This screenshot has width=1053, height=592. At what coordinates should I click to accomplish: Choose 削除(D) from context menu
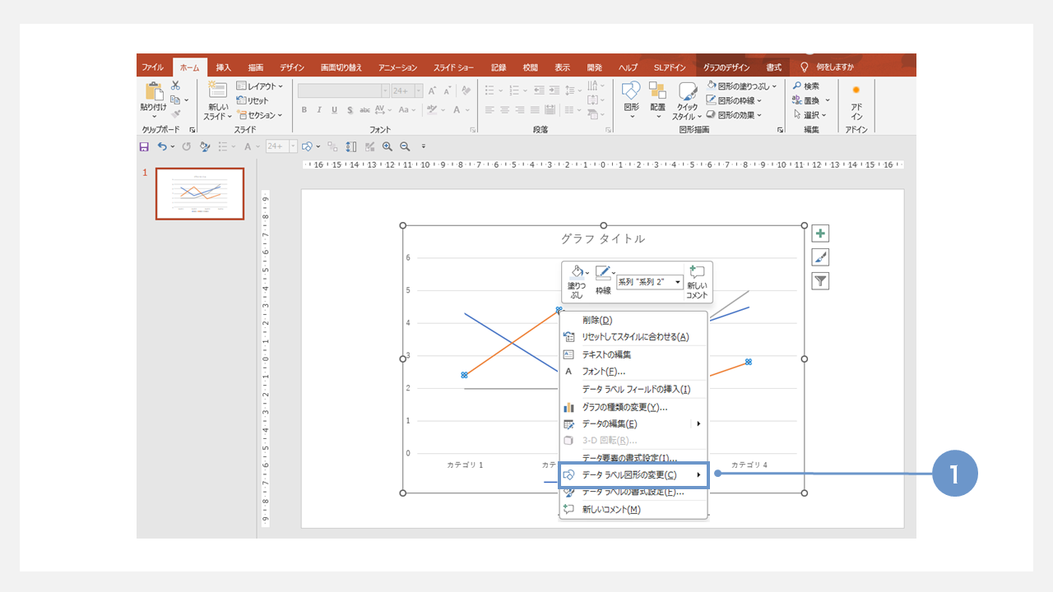click(633, 320)
